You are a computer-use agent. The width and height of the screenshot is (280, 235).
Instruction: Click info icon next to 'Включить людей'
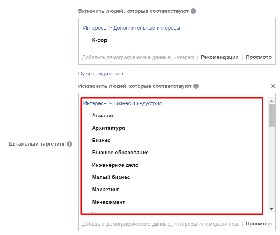(x=193, y=11)
